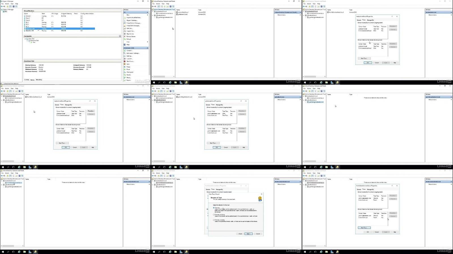Click the Import Virtual Machine icon in Hyper-V Actions
The image size is (453, 254).
(x=125, y=18)
